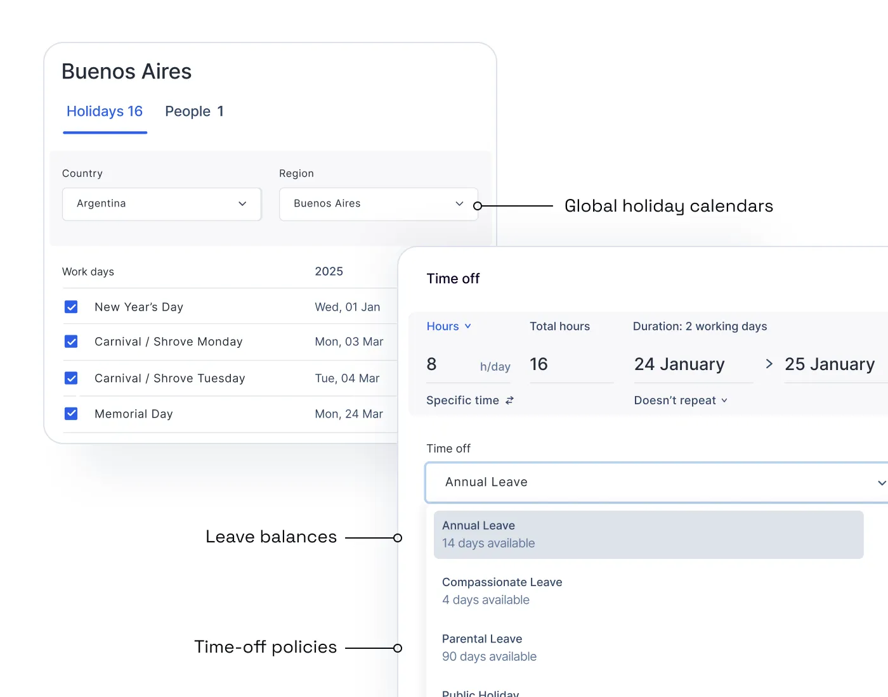
Task: Open the People 1 tab
Action: (x=194, y=112)
